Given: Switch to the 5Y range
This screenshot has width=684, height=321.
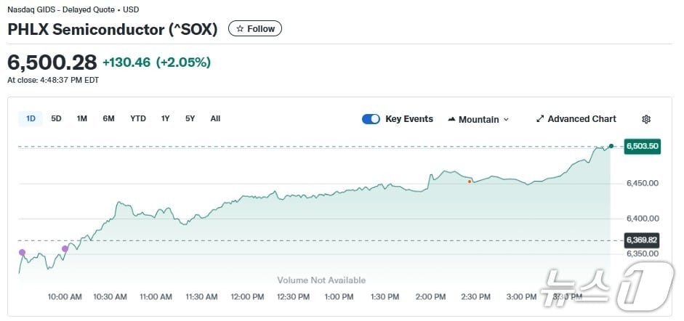Looking at the screenshot, I should tap(190, 118).
